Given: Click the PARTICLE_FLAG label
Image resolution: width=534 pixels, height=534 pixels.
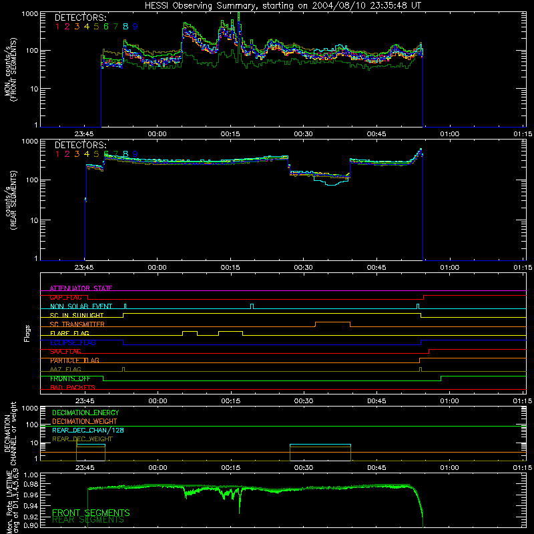Looking at the screenshot, I should pyautogui.click(x=75, y=360).
